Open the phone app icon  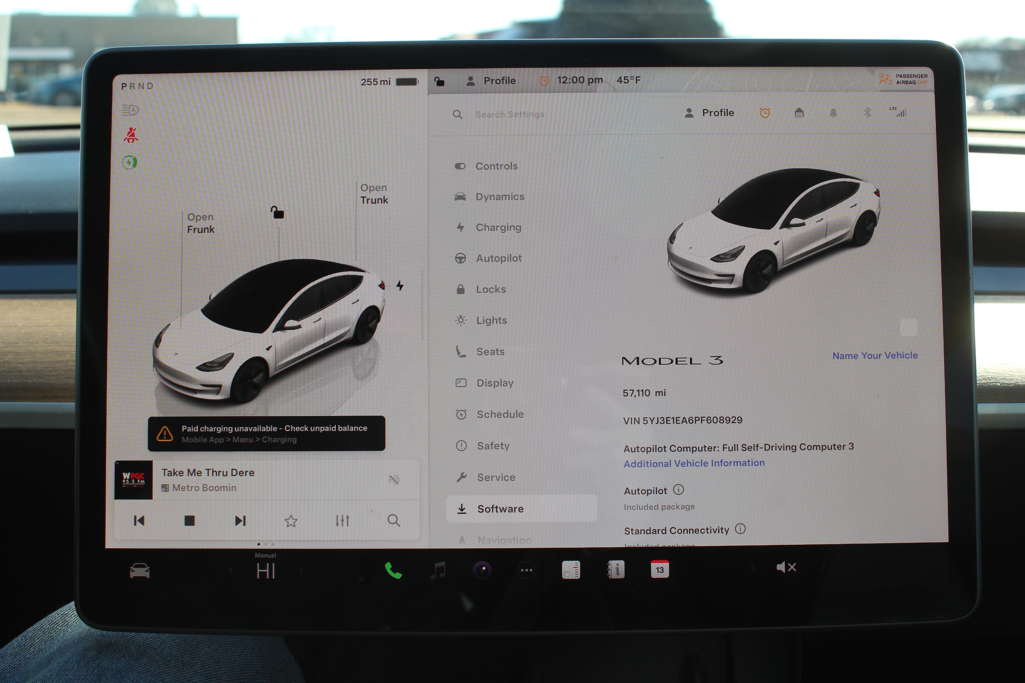pyautogui.click(x=393, y=570)
